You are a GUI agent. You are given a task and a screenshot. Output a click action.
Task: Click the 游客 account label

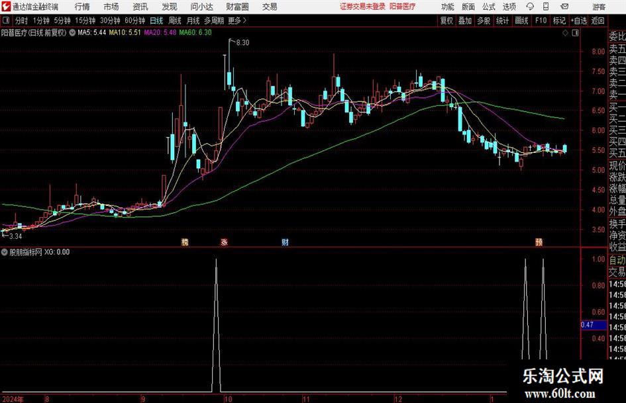(x=599, y=7)
